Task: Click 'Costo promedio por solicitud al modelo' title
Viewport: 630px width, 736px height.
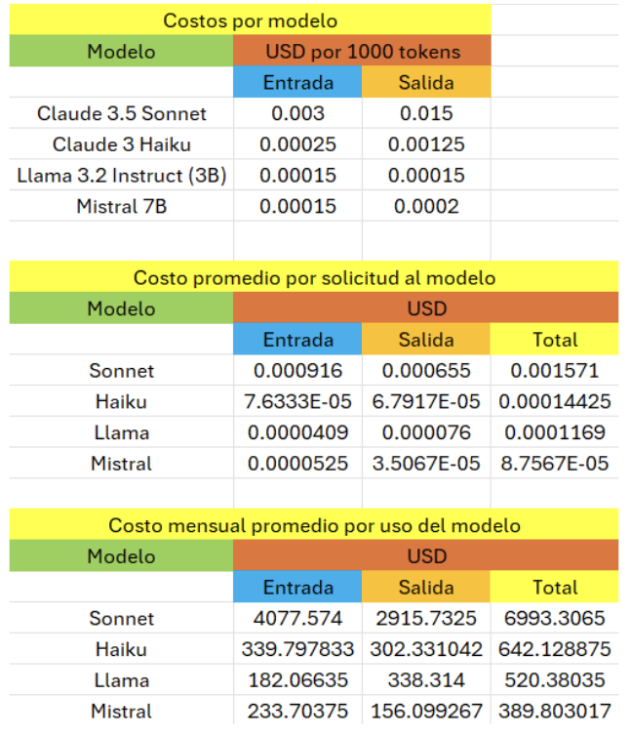Action: coord(314,277)
